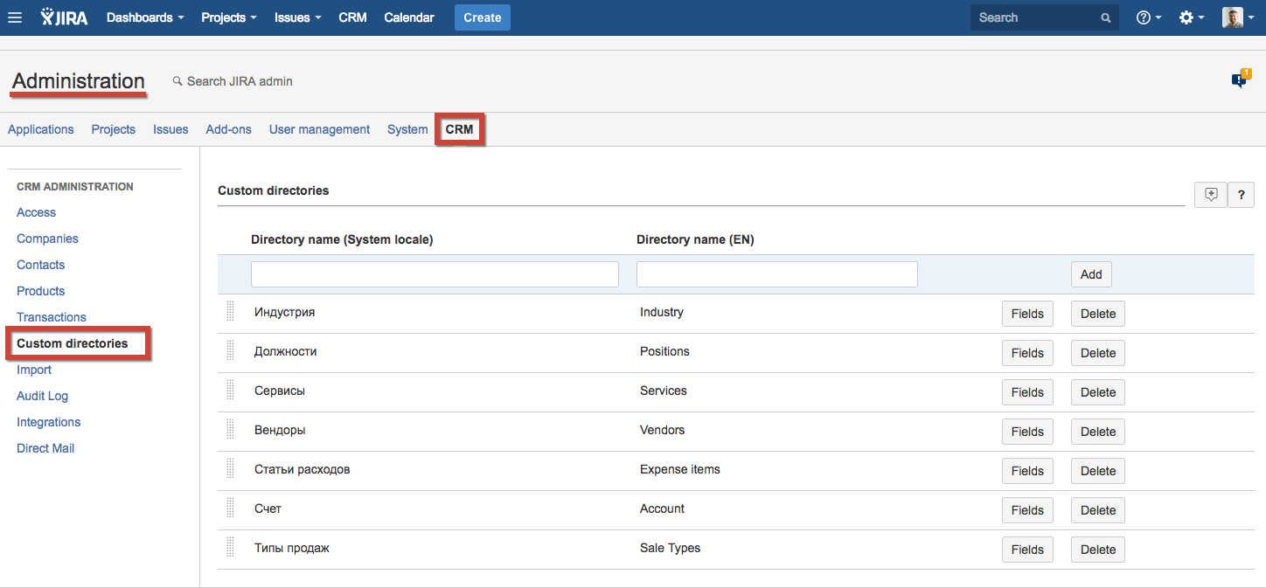Image resolution: width=1266 pixels, height=588 pixels.
Task: Click the user avatar profile picture
Action: [1232, 17]
